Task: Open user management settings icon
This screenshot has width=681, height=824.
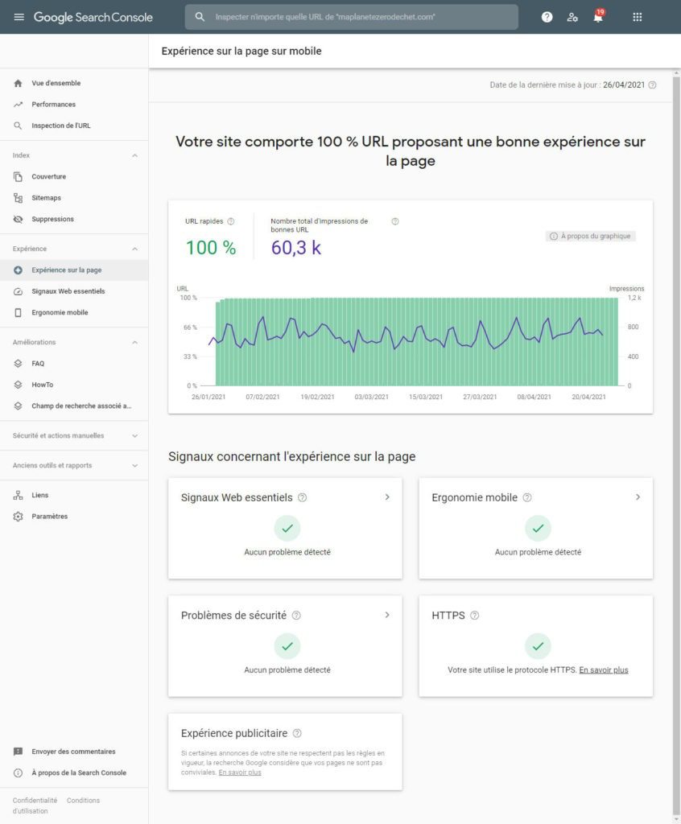Action: (572, 17)
